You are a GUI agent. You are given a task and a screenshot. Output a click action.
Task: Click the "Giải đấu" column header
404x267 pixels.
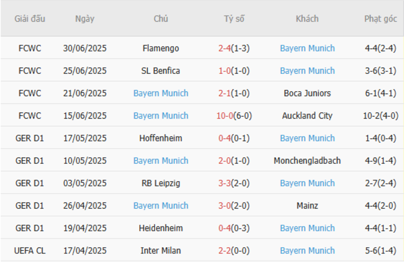[x=30, y=19]
